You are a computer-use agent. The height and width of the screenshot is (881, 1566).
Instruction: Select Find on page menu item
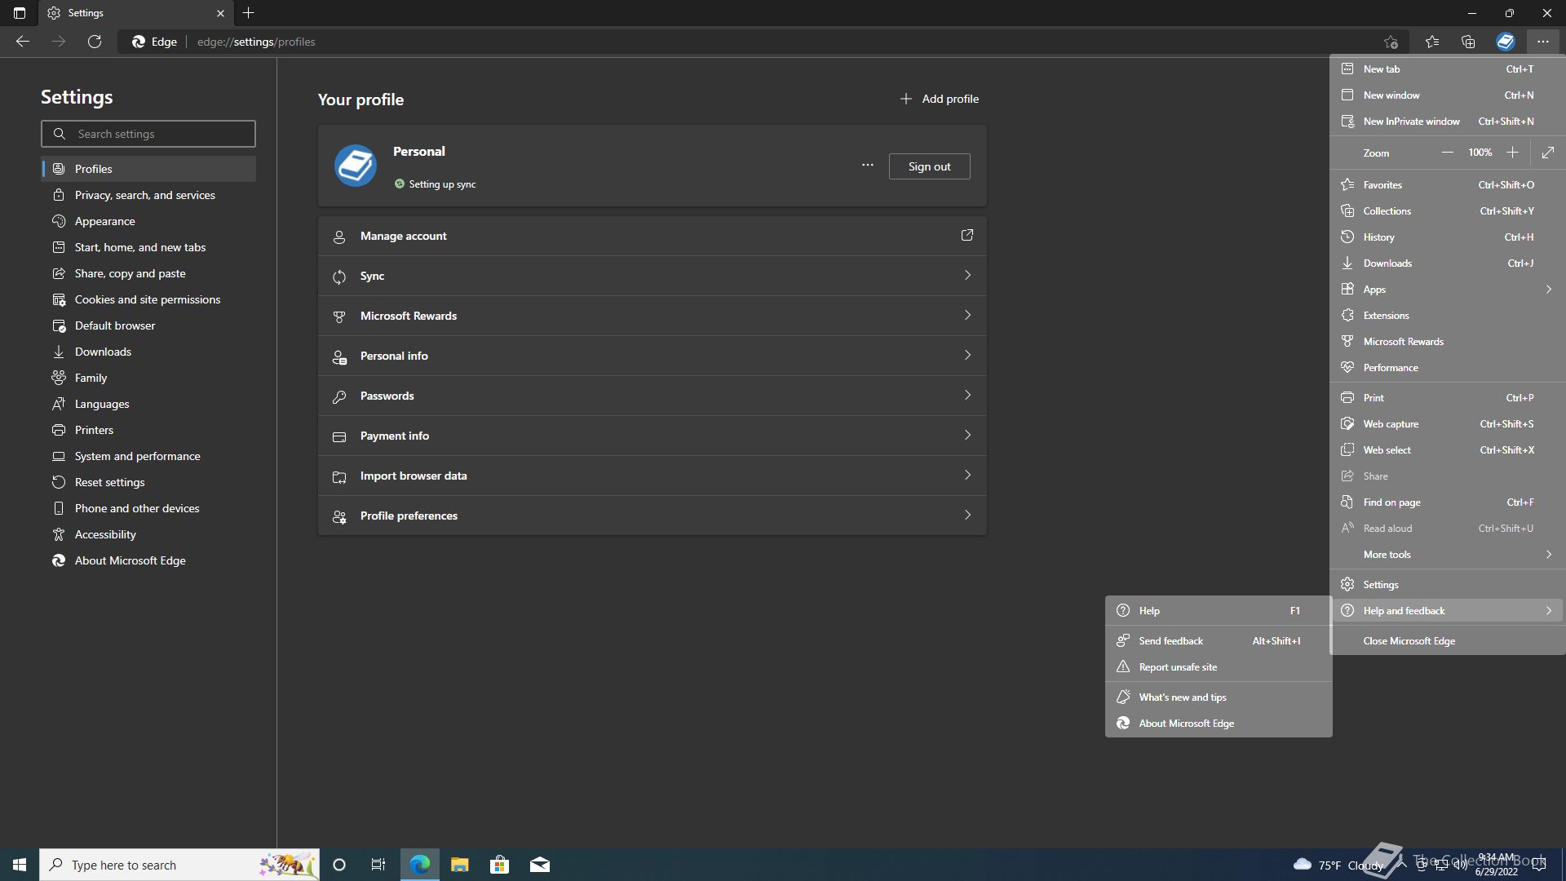[1448, 502]
